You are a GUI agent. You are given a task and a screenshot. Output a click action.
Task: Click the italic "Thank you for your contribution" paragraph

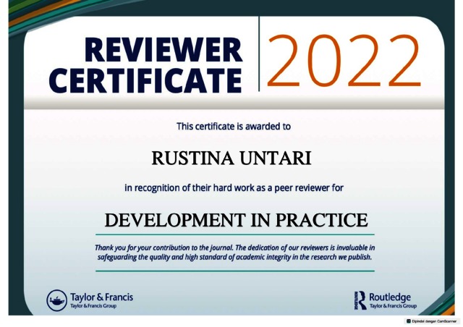point(234,252)
